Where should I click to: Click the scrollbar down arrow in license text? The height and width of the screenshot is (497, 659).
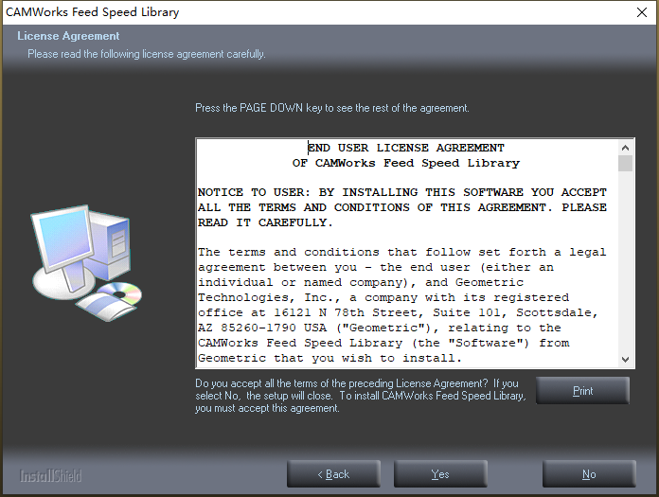click(625, 359)
